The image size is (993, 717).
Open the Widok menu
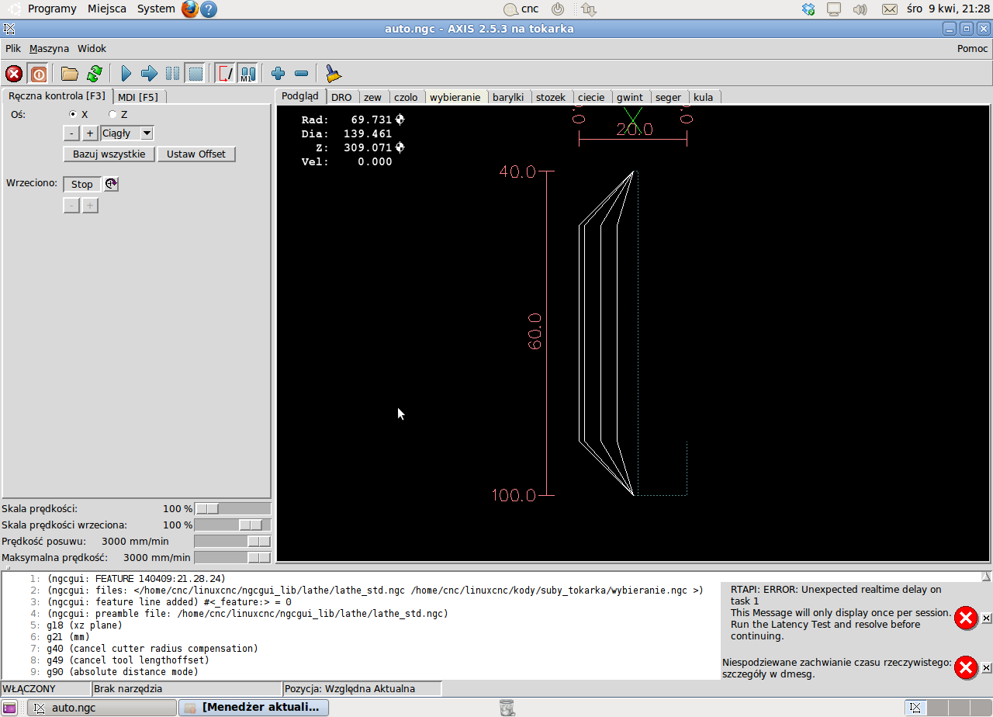click(x=92, y=48)
